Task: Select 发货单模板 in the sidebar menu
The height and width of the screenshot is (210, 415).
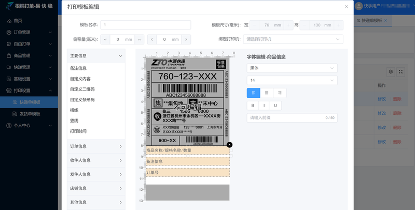Action: tap(29, 114)
